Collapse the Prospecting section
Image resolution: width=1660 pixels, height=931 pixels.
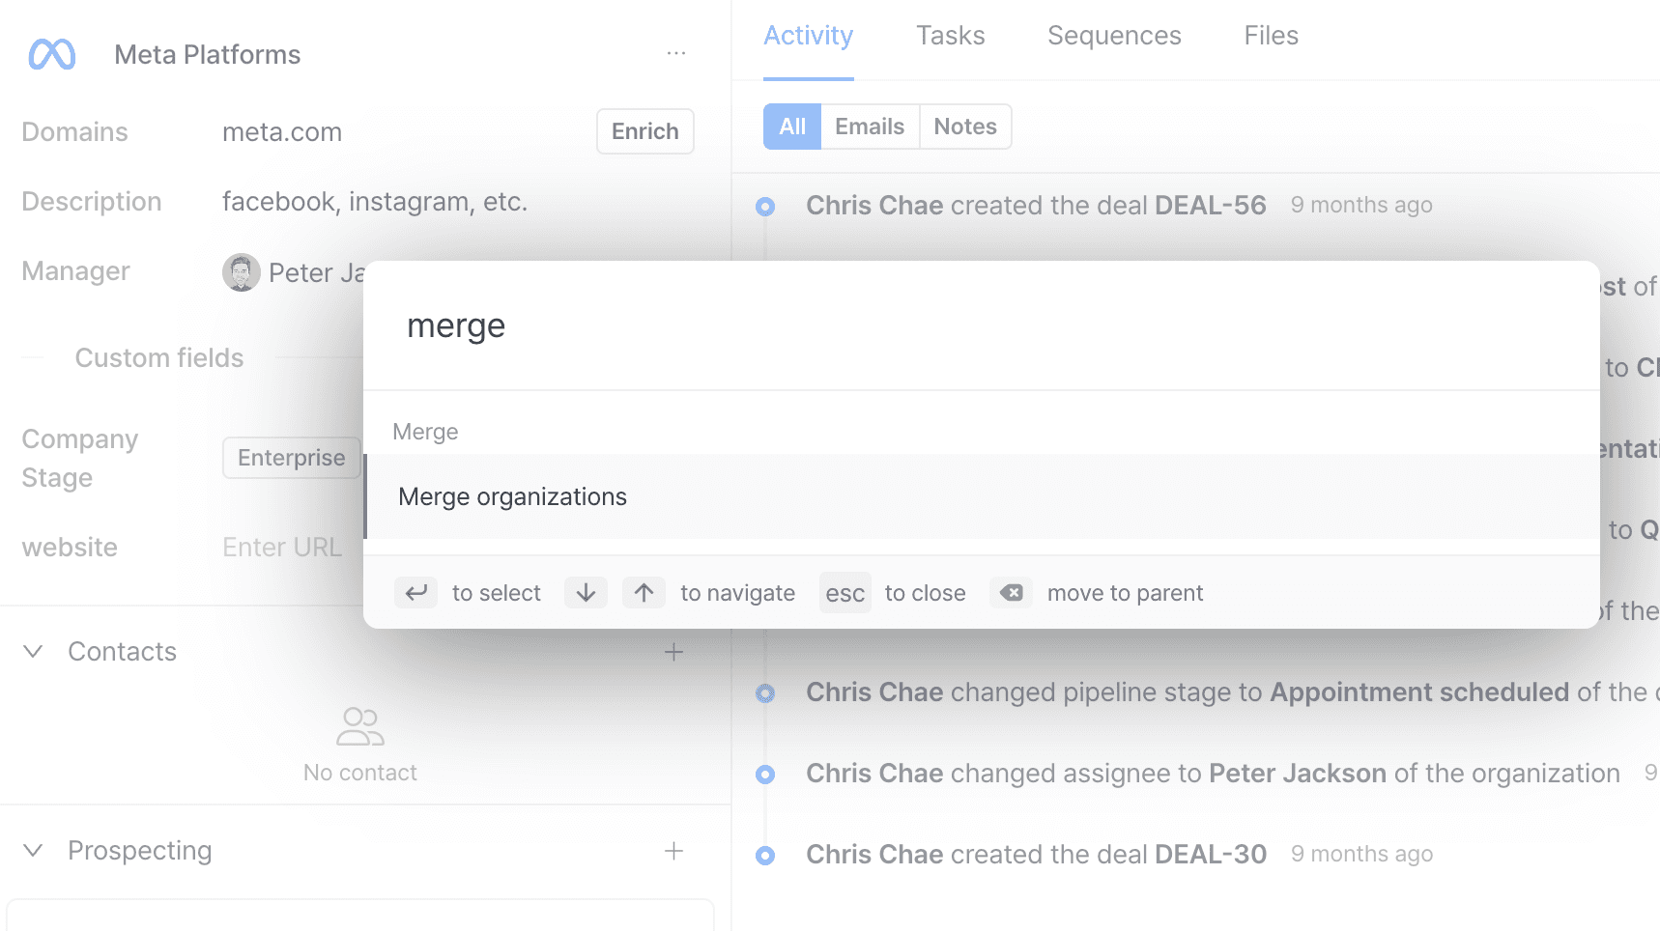[x=33, y=851]
